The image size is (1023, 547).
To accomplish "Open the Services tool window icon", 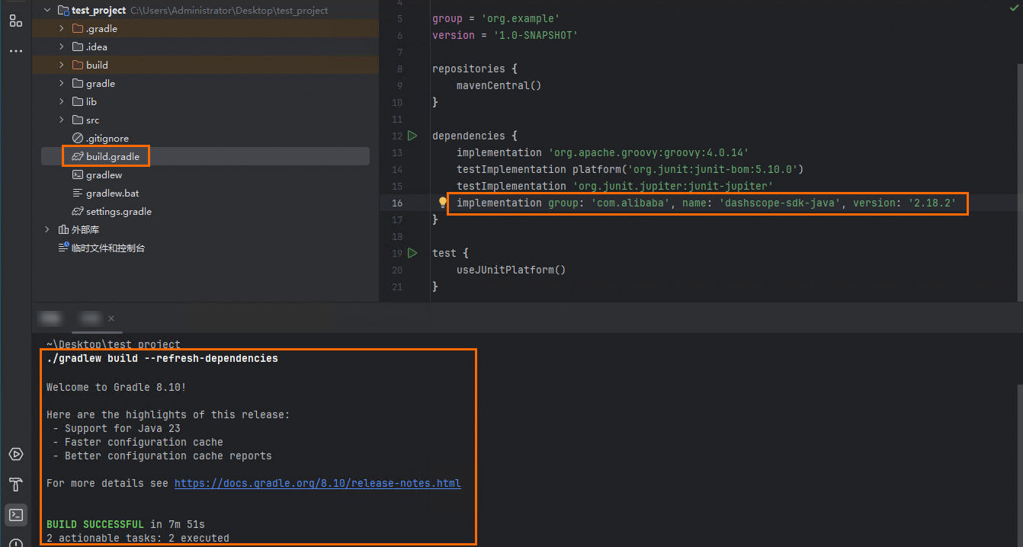I will [15, 455].
